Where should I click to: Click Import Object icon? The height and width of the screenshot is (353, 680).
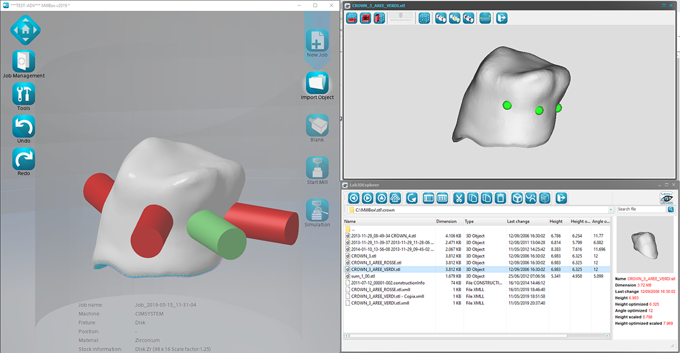317,83
